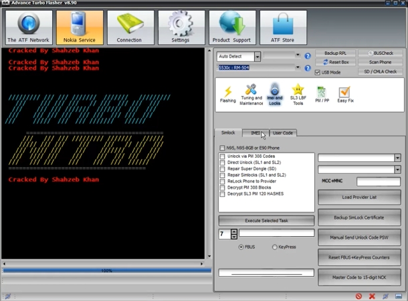This screenshot has height=301, width=408.
Task: Open the Connection section
Action: pyautogui.click(x=130, y=27)
